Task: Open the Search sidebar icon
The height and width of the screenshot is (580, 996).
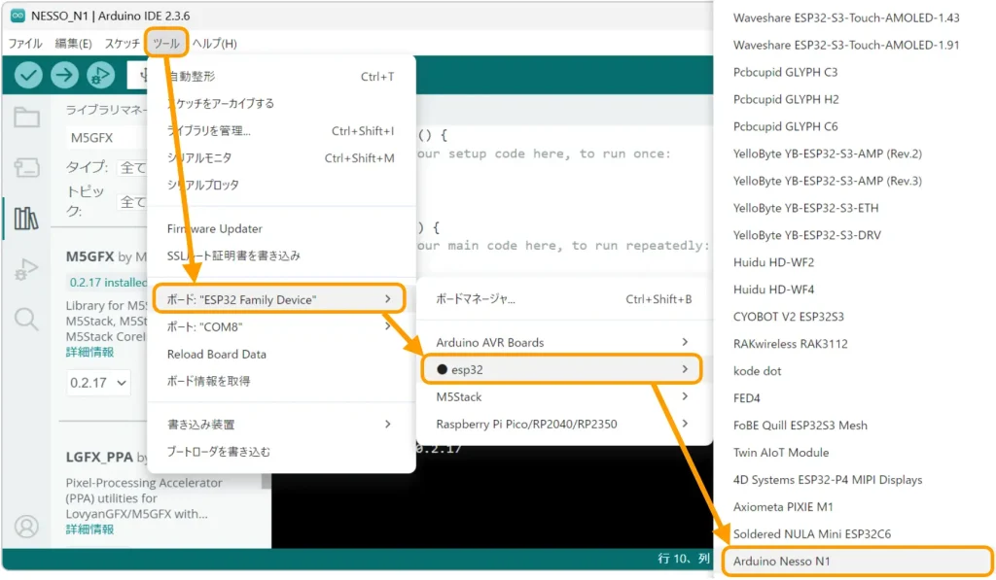Action: tap(25, 321)
